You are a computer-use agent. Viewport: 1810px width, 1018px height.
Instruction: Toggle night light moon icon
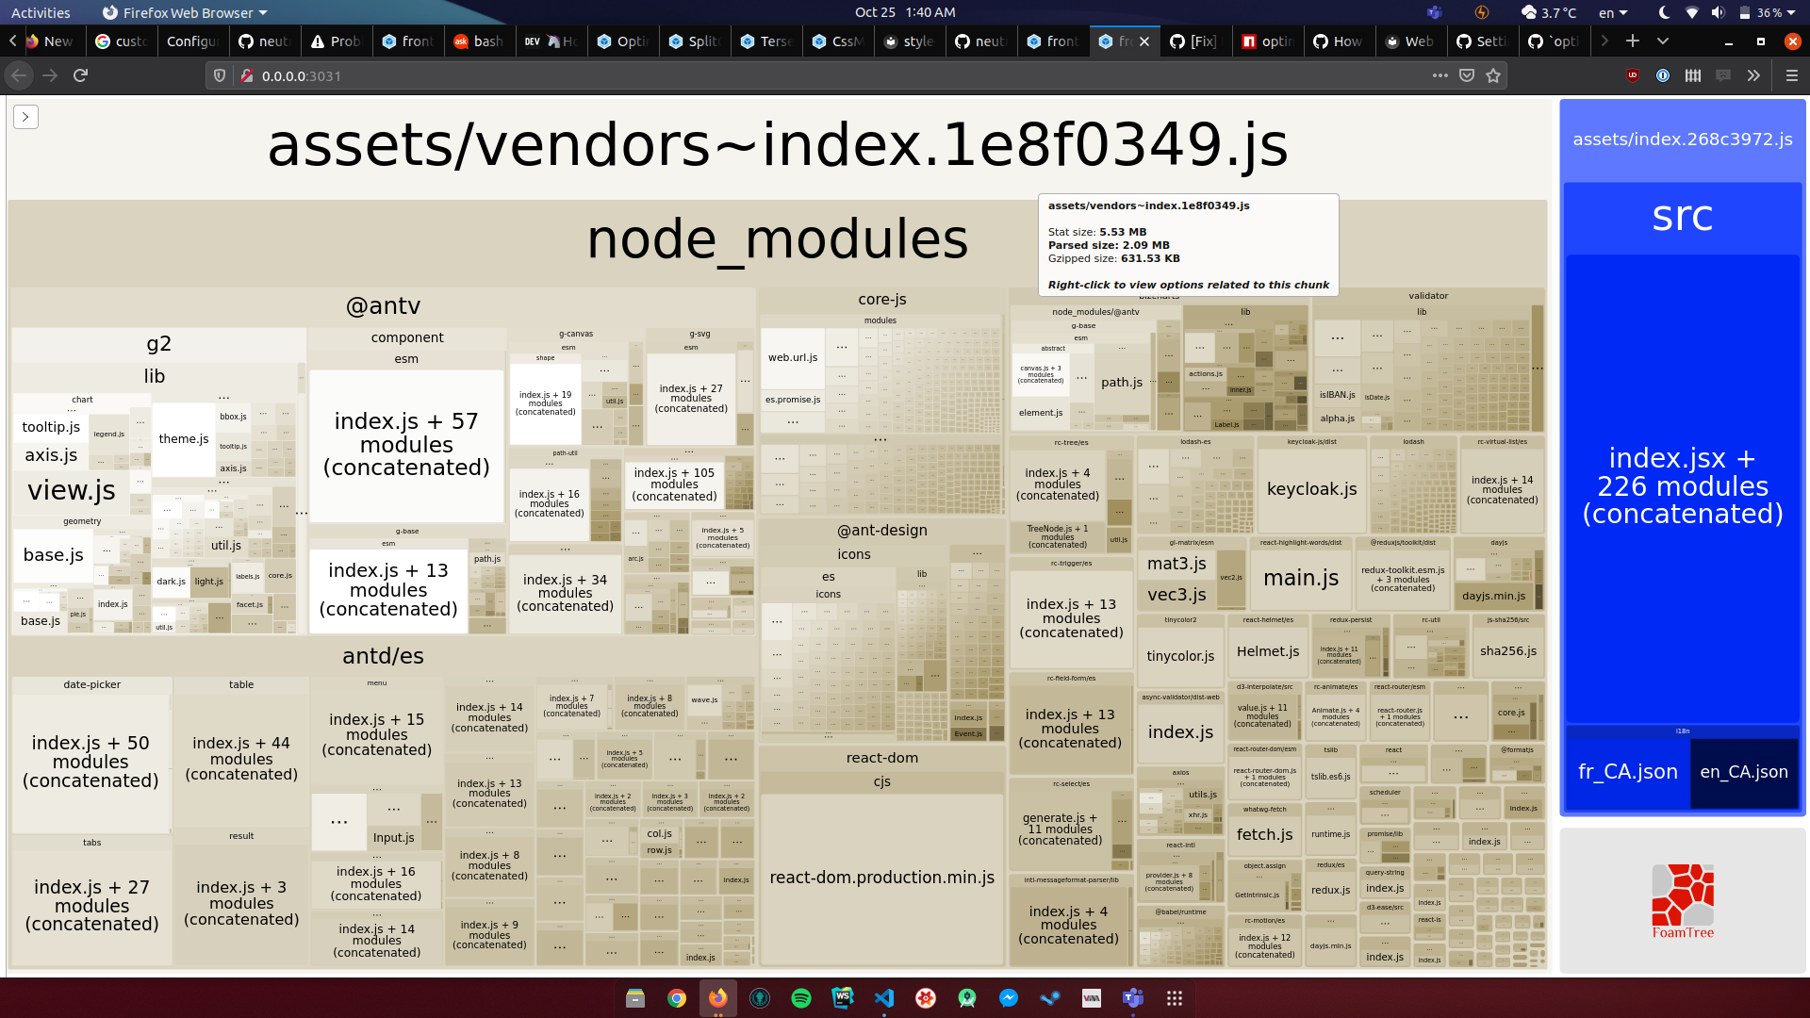tap(1664, 12)
